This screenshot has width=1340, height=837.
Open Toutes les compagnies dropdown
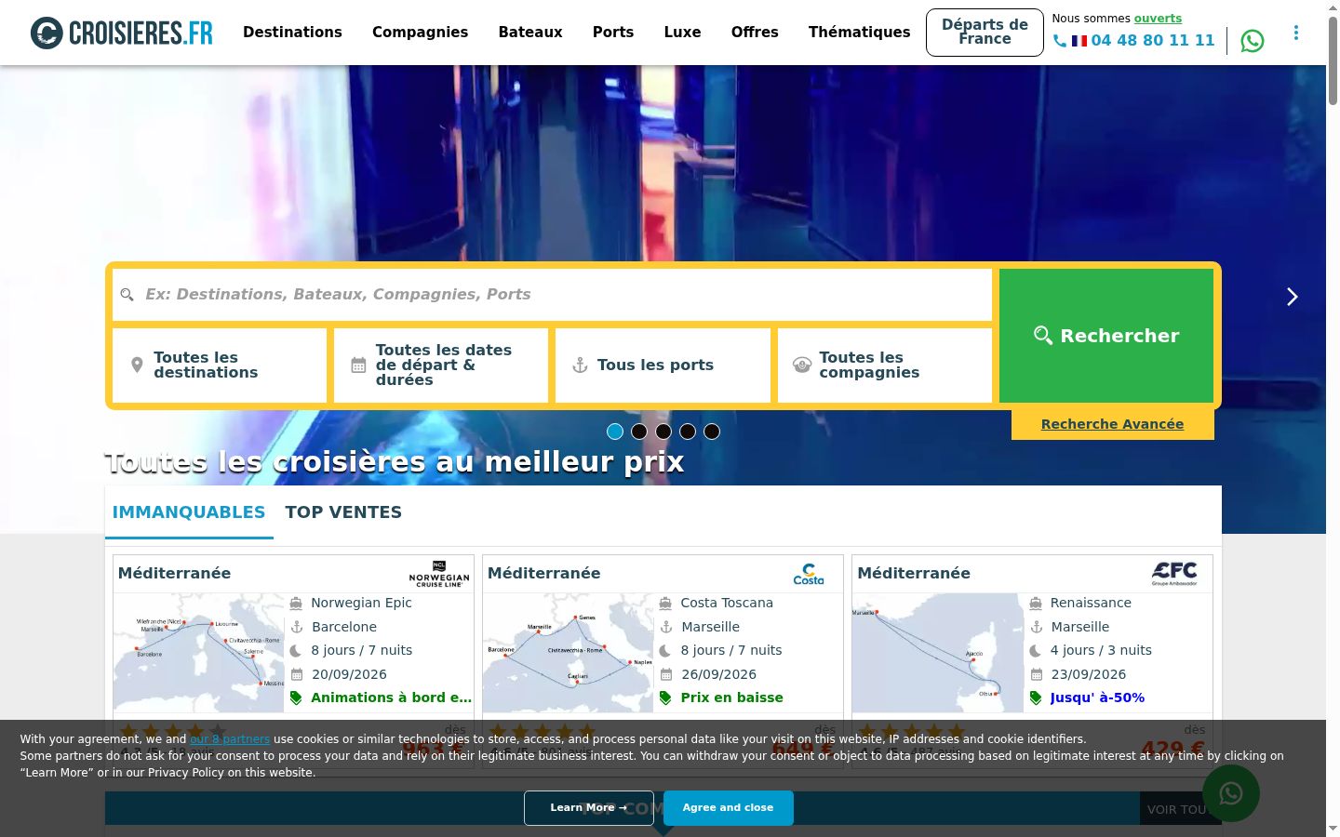click(885, 365)
